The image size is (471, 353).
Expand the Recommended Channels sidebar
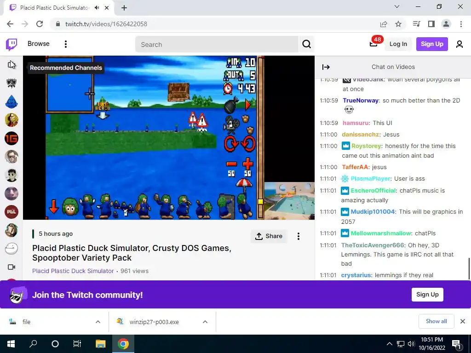click(x=11, y=64)
